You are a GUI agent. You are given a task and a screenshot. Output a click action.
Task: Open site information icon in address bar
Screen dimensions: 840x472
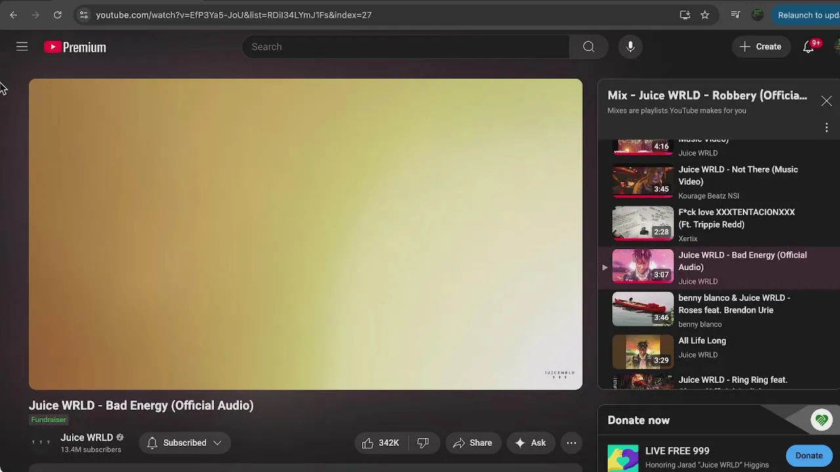click(x=83, y=14)
